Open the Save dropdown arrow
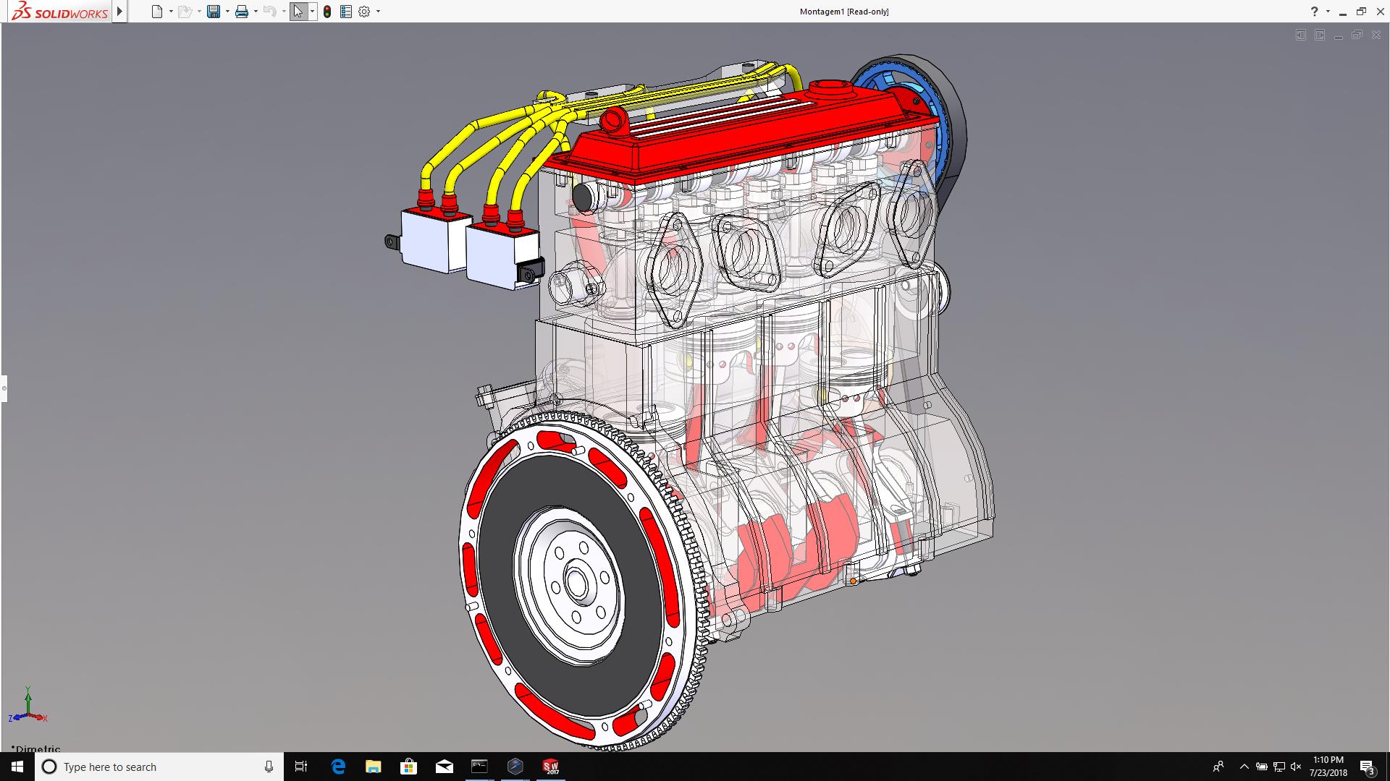The width and height of the screenshot is (1390, 781). coord(227,12)
